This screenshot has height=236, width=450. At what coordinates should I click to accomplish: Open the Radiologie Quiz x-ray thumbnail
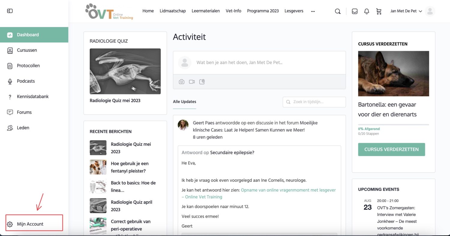pyautogui.click(x=125, y=71)
